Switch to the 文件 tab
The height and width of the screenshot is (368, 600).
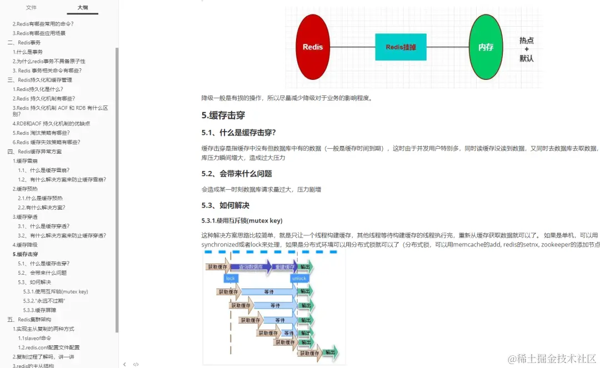coord(31,7)
